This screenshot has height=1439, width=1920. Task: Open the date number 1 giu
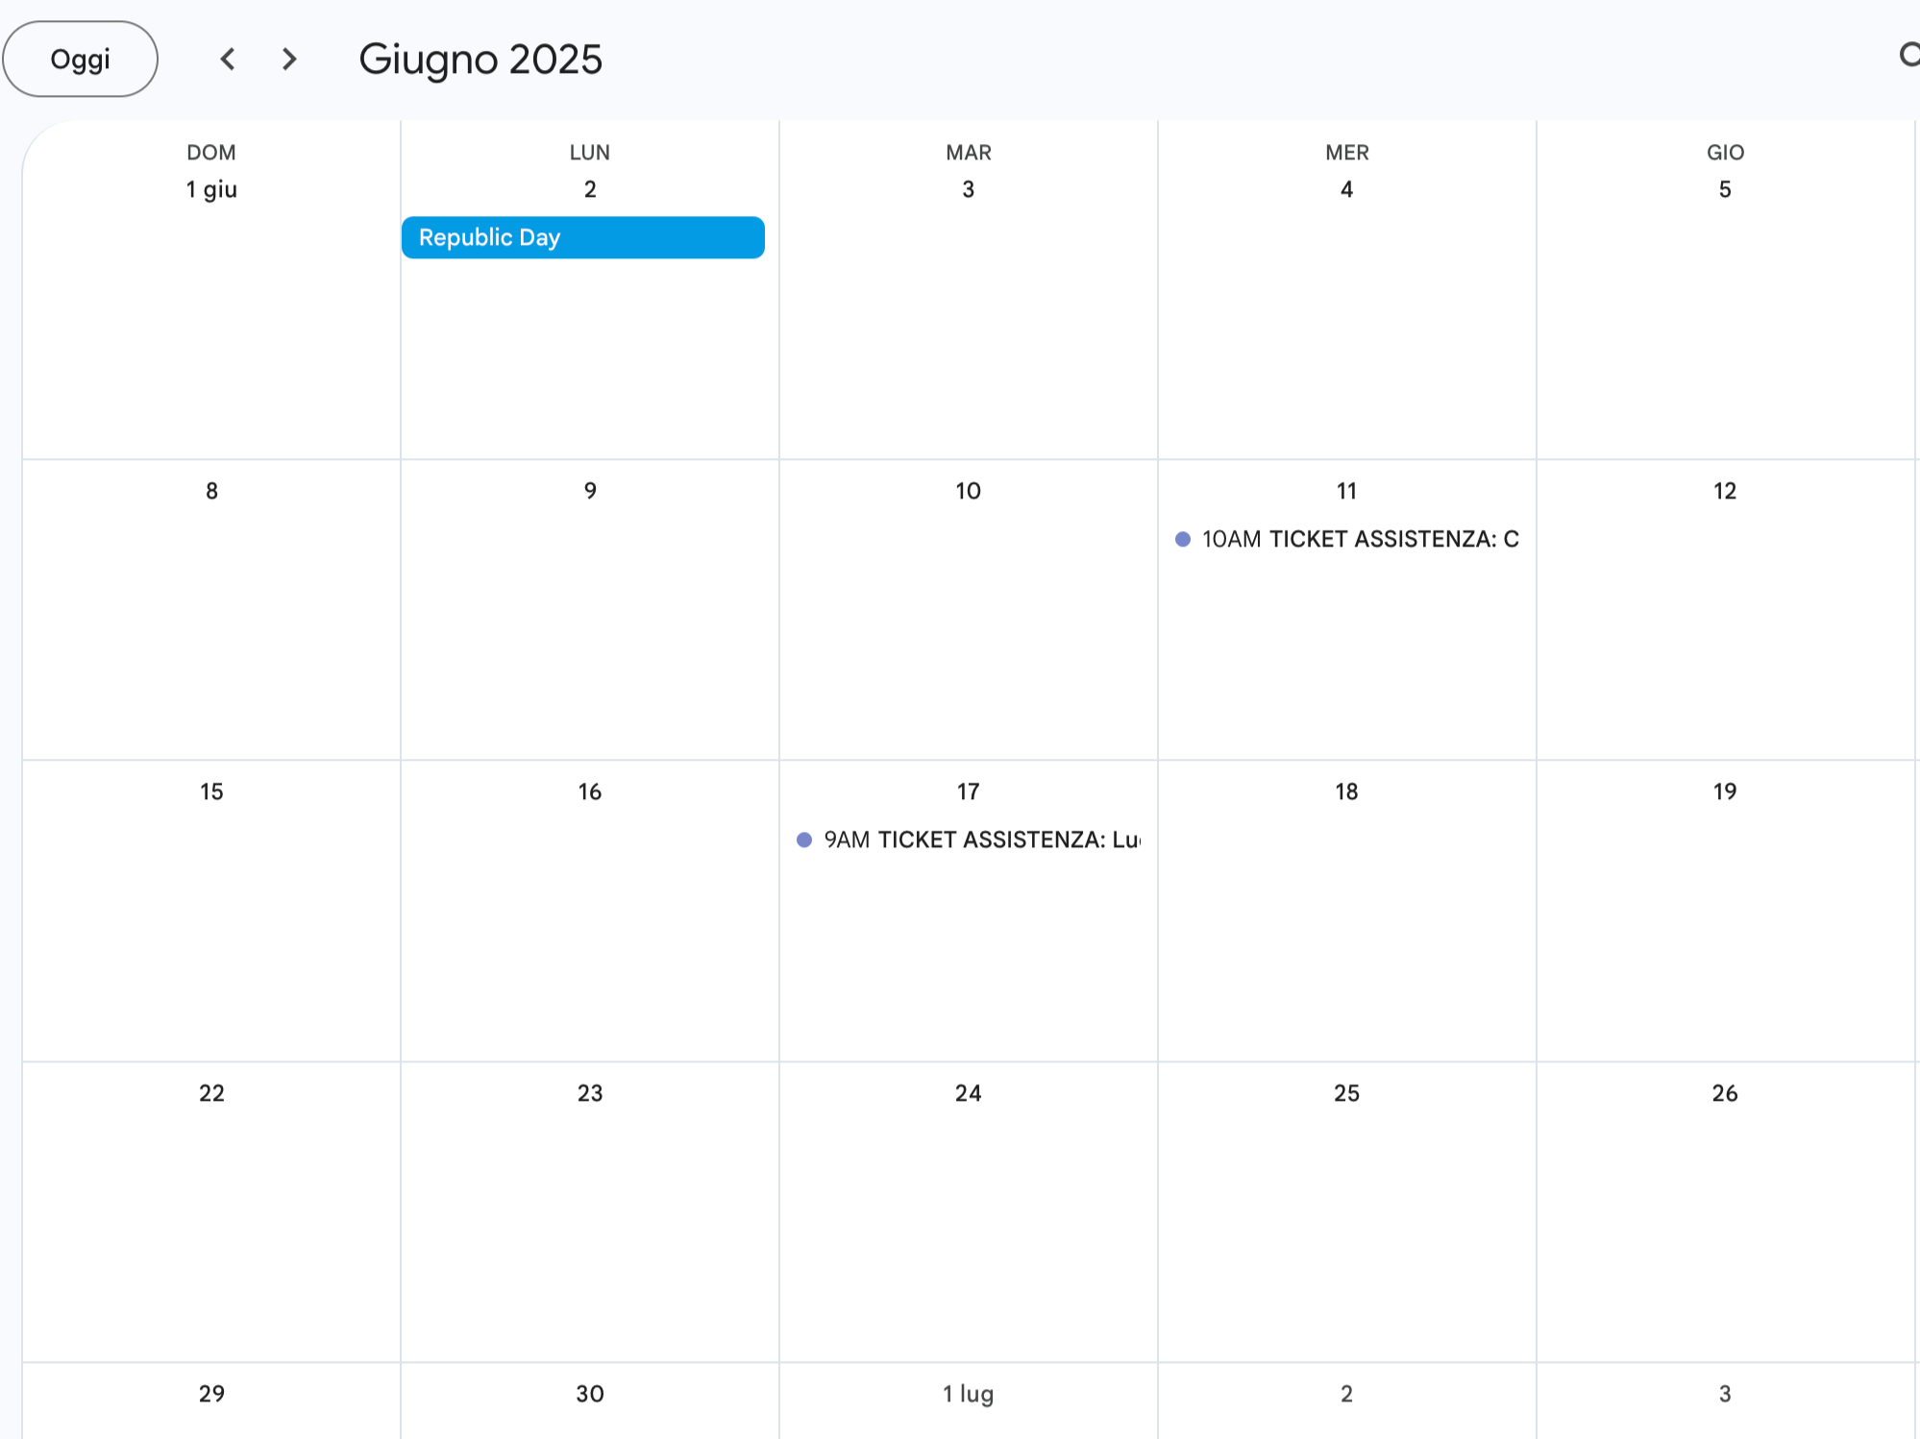pos(210,189)
